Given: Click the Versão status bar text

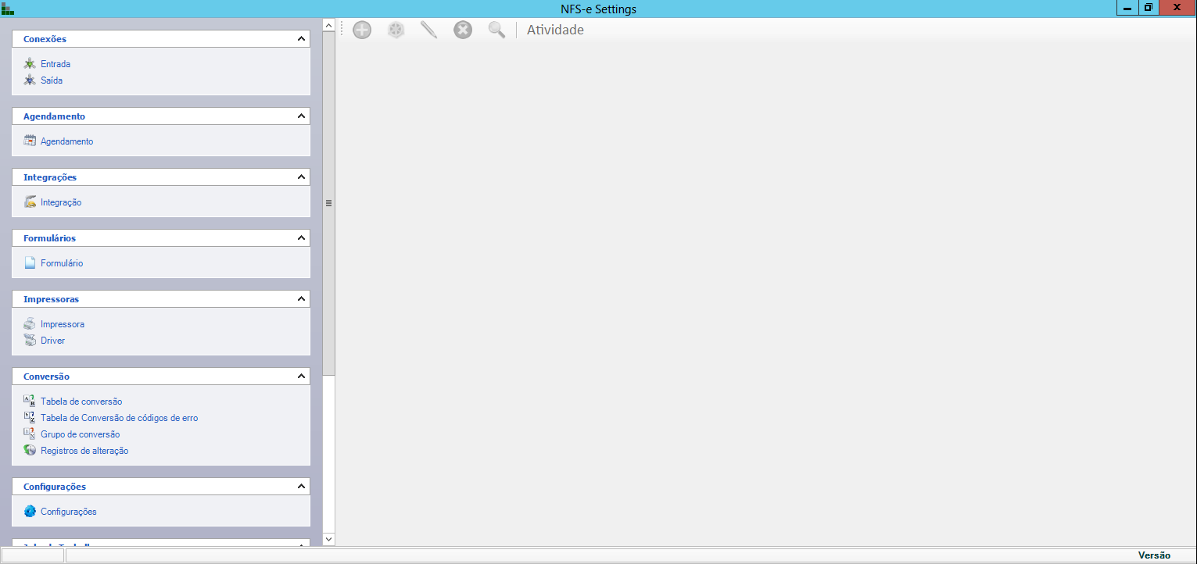Looking at the screenshot, I should (1154, 555).
